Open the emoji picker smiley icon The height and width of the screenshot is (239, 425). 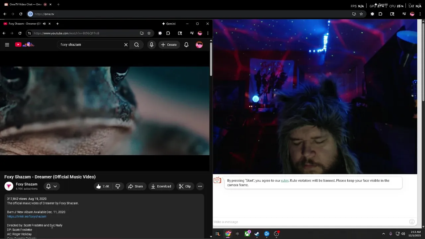(412, 222)
